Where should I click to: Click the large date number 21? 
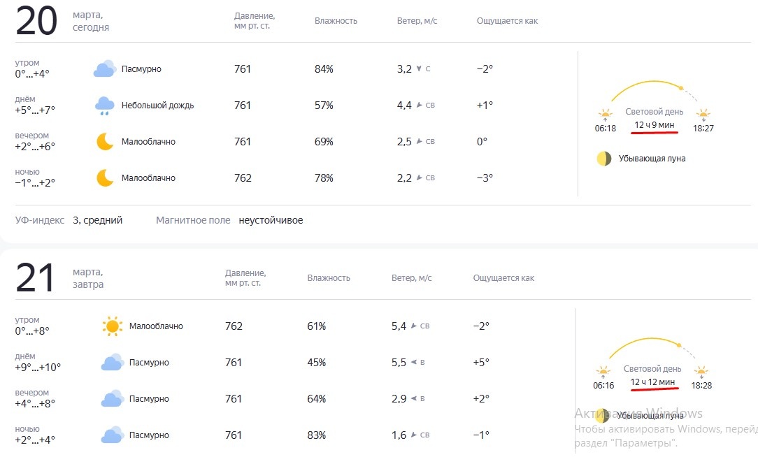pos(35,278)
